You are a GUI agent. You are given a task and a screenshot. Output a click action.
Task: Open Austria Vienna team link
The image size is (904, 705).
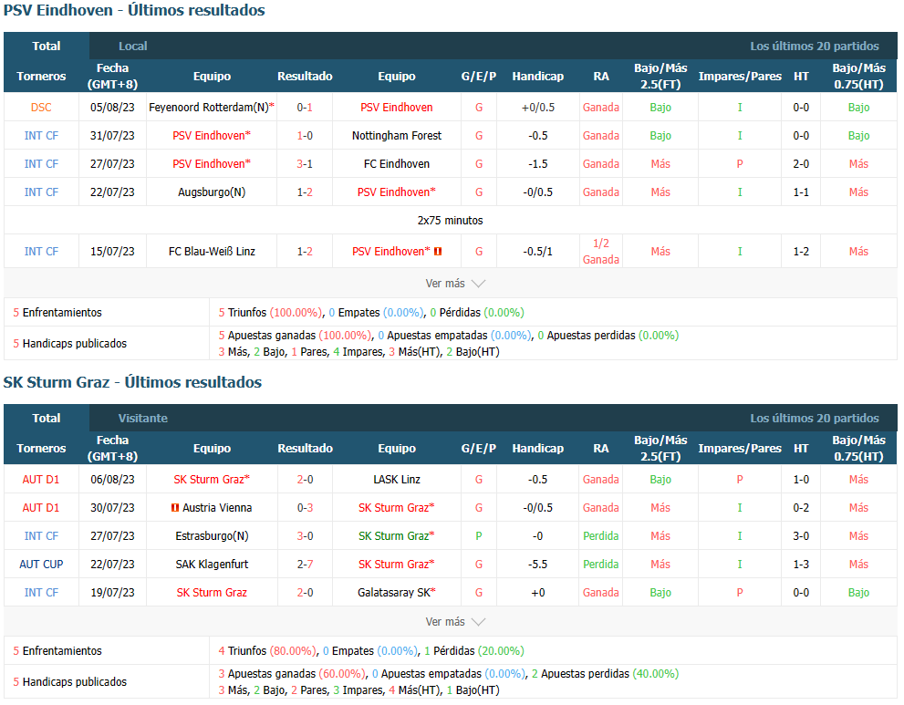pyautogui.click(x=217, y=508)
